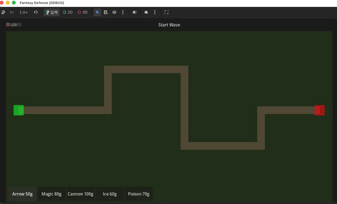Click the camera override icon

click(146, 12)
